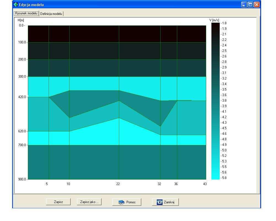Click the 420.0 depth axis label
The height and width of the screenshot is (221, 276).
pos(22,97)
